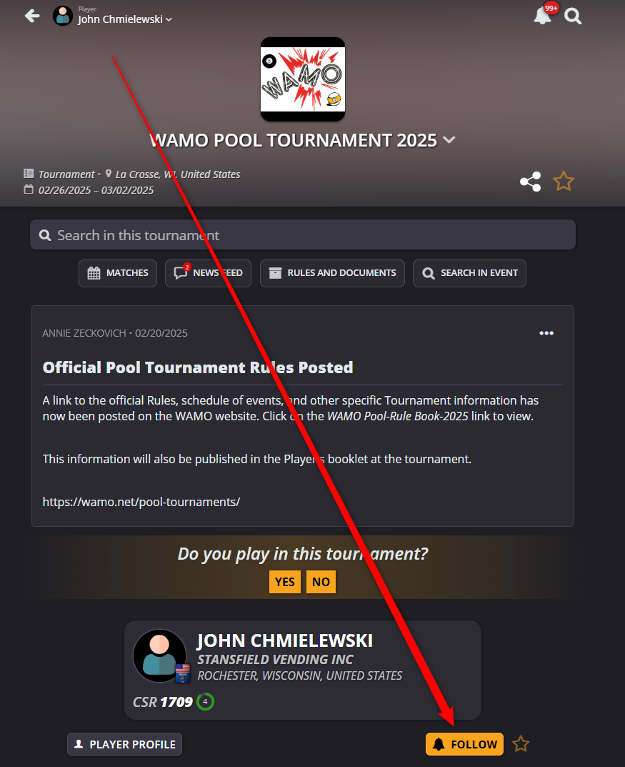Expand WAMO POOL TOURNAMENT 2025 title chevron

pos(449,140)
